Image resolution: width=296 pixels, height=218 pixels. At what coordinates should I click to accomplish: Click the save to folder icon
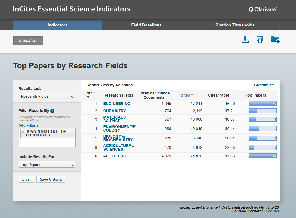(x=275, y=40)
